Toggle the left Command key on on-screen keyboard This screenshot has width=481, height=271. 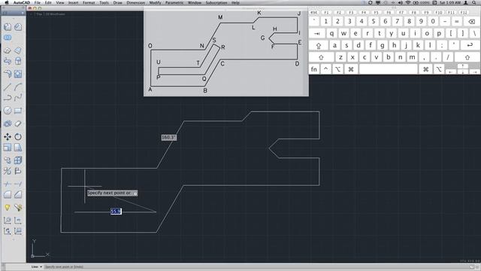click(x=351, y=69)
